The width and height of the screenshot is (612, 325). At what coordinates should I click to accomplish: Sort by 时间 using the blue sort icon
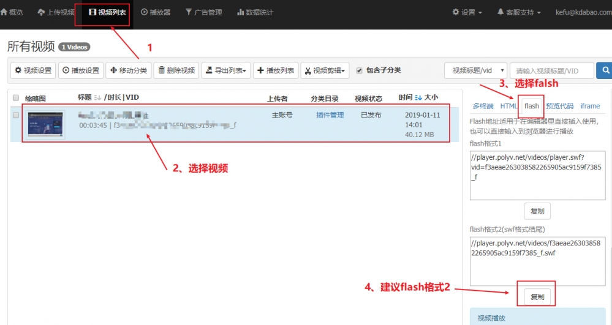pyautogui.click(x=418, y=97)
